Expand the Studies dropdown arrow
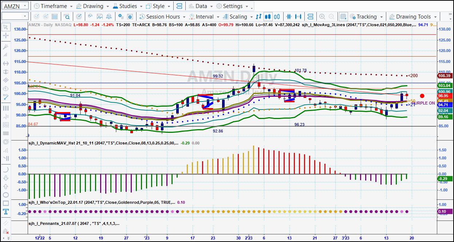Image resolution: width=454 pixels, height=242 pixels. tap(141, 7)
